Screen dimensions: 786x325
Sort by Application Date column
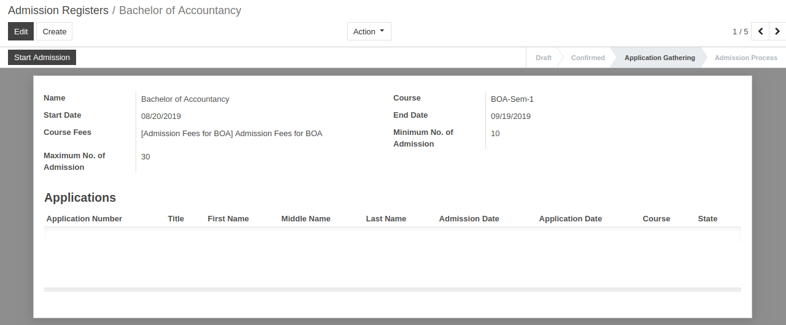click(570, 219)
